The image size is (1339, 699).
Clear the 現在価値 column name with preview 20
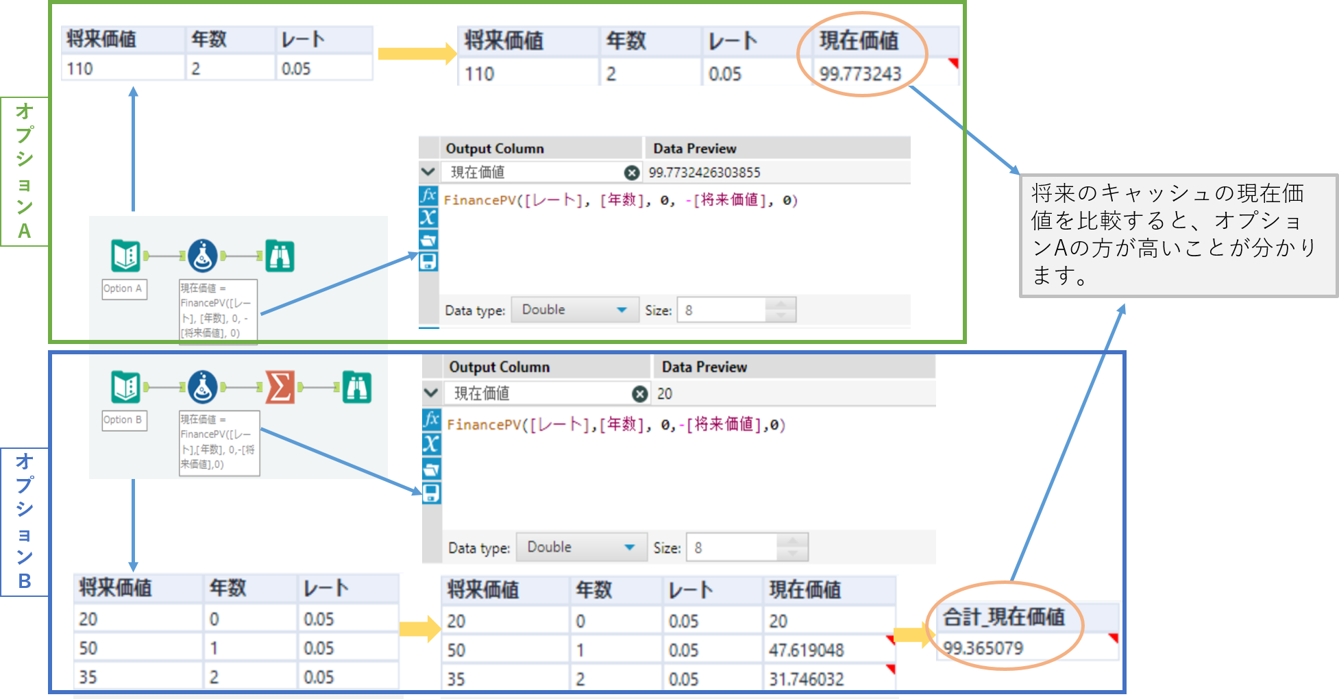tap(639, 394)
